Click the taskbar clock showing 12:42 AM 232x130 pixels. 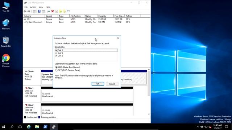(217, 127)
